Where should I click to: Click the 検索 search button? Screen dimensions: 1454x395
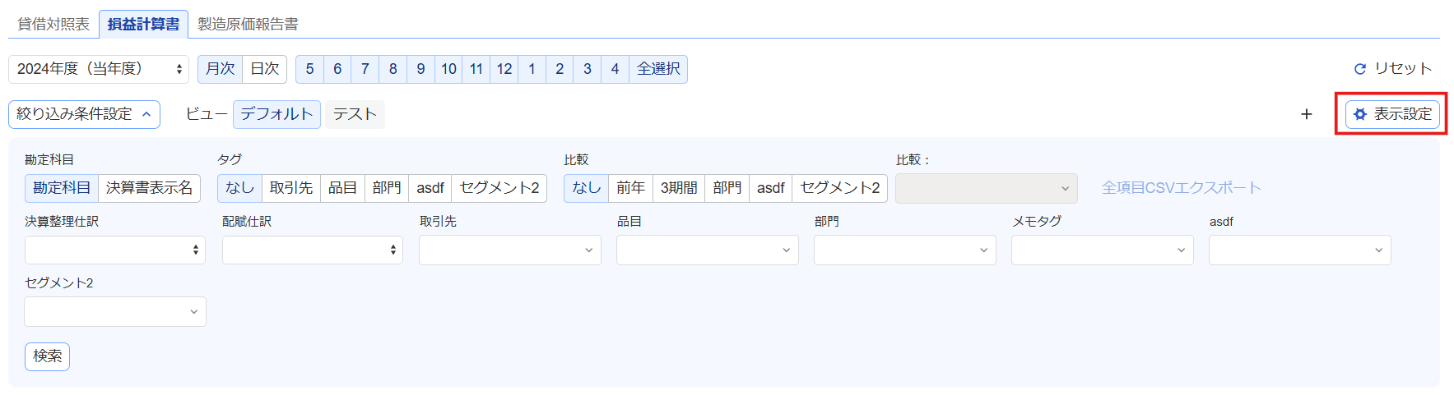(47, 356)
